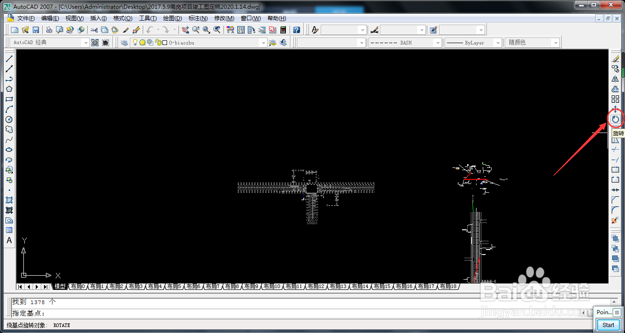625x333 pixels.
Task: Open the 编辑(E) menu
Action: 50,18
